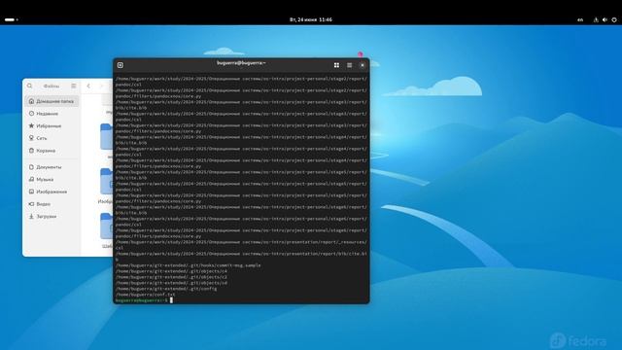Go forward in the Files window

click(101, 86)
